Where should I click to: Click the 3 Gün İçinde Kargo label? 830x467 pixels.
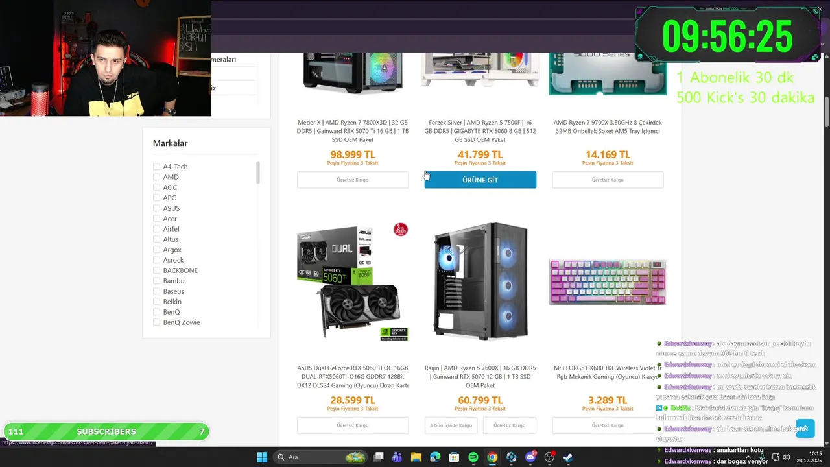[451, 425]
